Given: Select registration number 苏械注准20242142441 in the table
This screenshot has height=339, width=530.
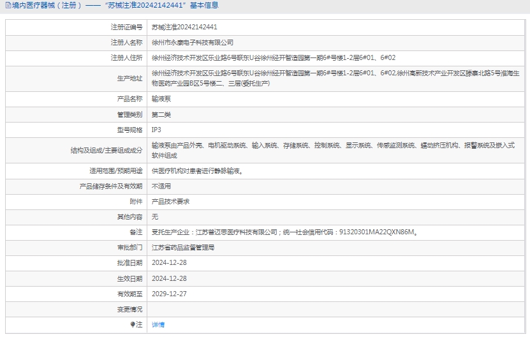Looking at the screenshot, I should pyautogui.click(x=184, y=27).
